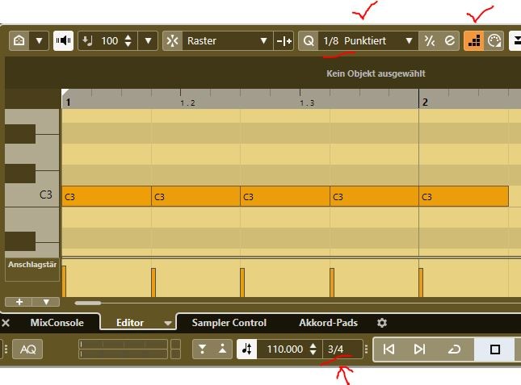Image resolution: width=521 pixels, height=385 pixels.
Task: Click the 3/4 time signature field
Action: tap(334, 349)
